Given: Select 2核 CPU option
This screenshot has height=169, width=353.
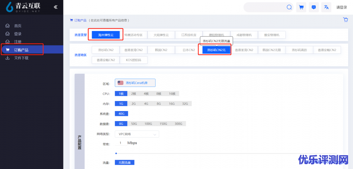Looking at the screenshot, I should [x=133, y=93].
